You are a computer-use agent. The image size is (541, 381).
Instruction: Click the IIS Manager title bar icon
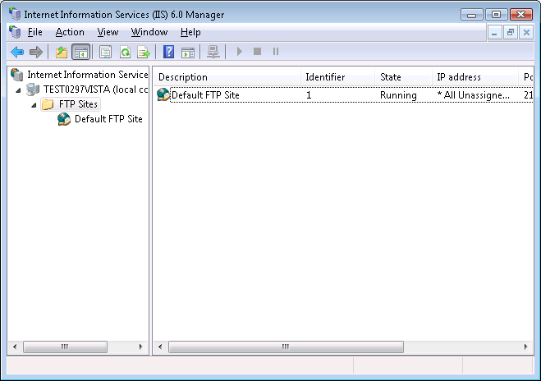[x=15, y=14]
